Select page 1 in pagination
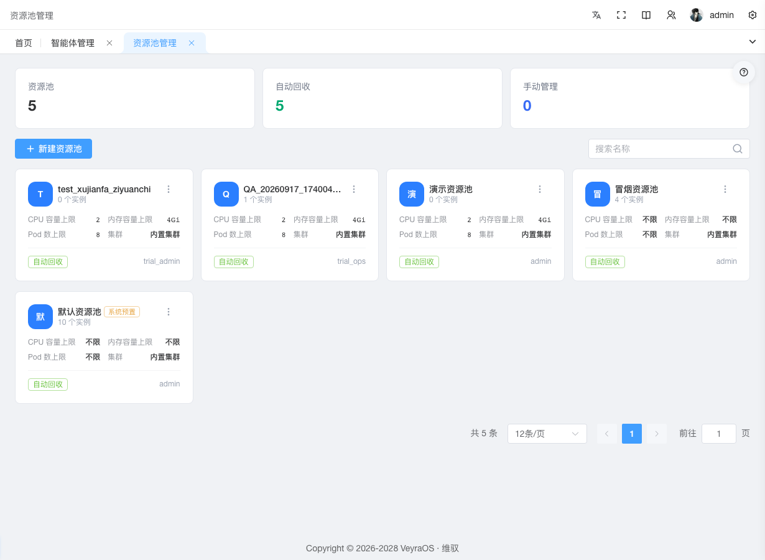This screenshot has height=560, width=765. (632, 434)
